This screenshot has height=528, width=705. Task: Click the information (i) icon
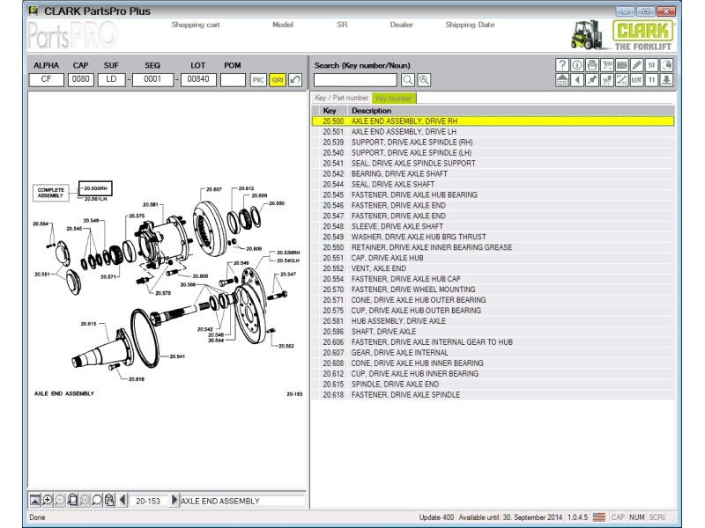tap(577, 65)
